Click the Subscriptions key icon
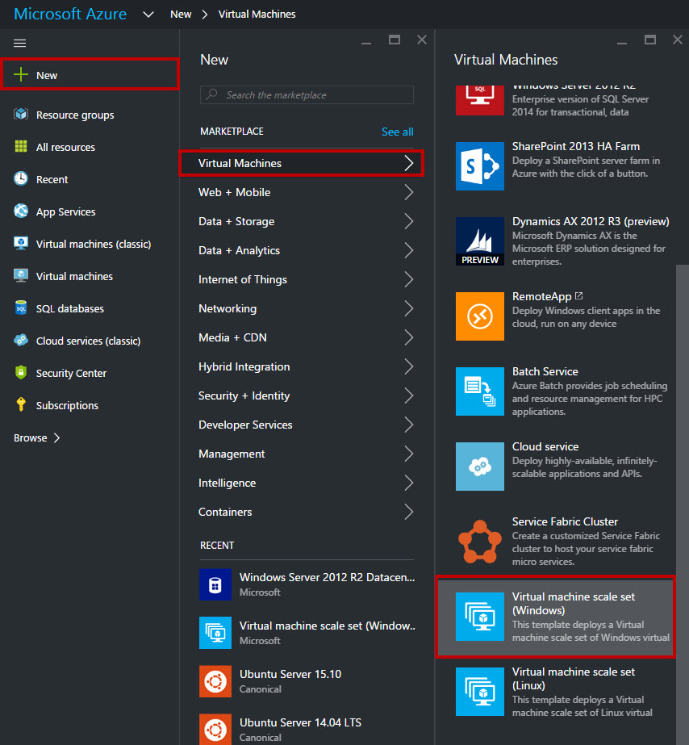 (21, 404)
